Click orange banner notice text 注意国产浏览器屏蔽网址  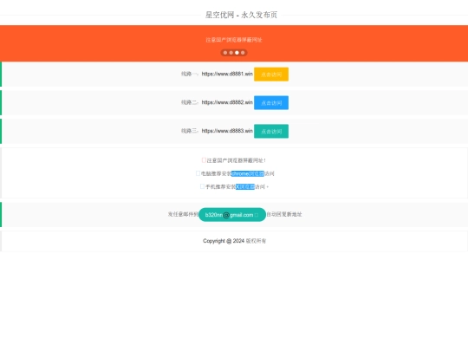point(234,40)
